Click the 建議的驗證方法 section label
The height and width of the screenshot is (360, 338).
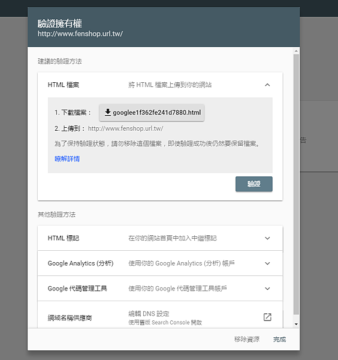[59, 61]
